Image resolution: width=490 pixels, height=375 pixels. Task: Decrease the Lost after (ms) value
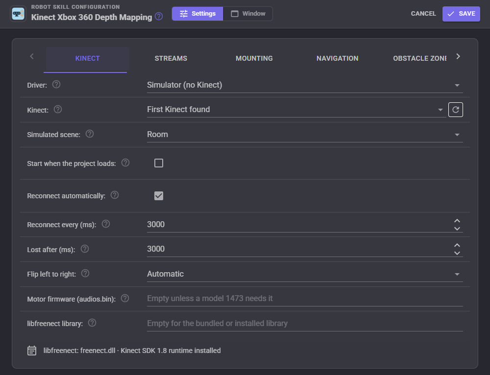tap(457, 253)
